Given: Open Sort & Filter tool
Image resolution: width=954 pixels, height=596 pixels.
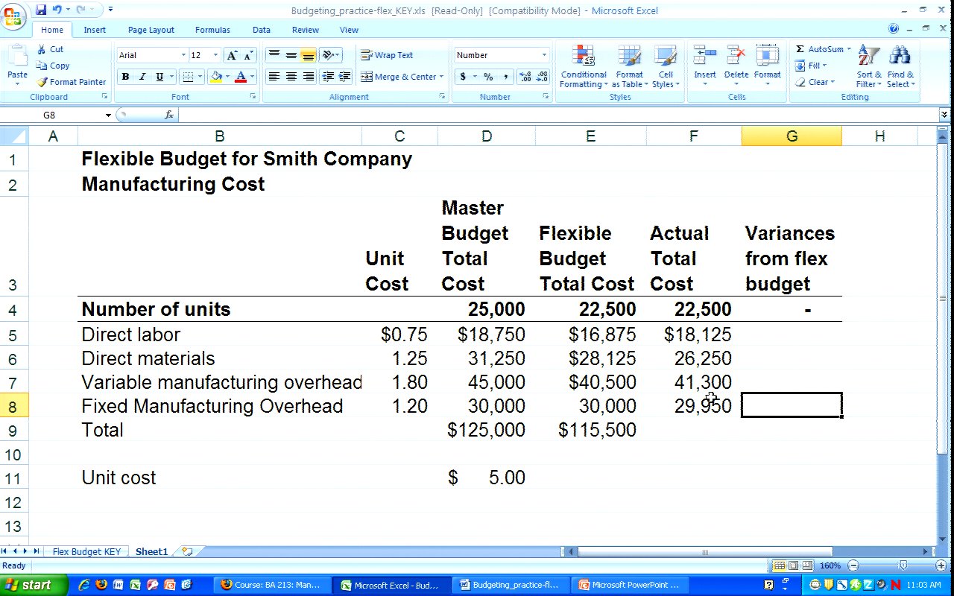Looking at the screenshot, I should click(x=868, y=57).
